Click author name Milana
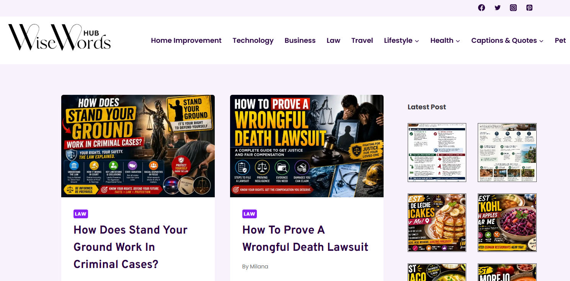The width and height of the screenshot is (570, 281). [x=259, y=266]
